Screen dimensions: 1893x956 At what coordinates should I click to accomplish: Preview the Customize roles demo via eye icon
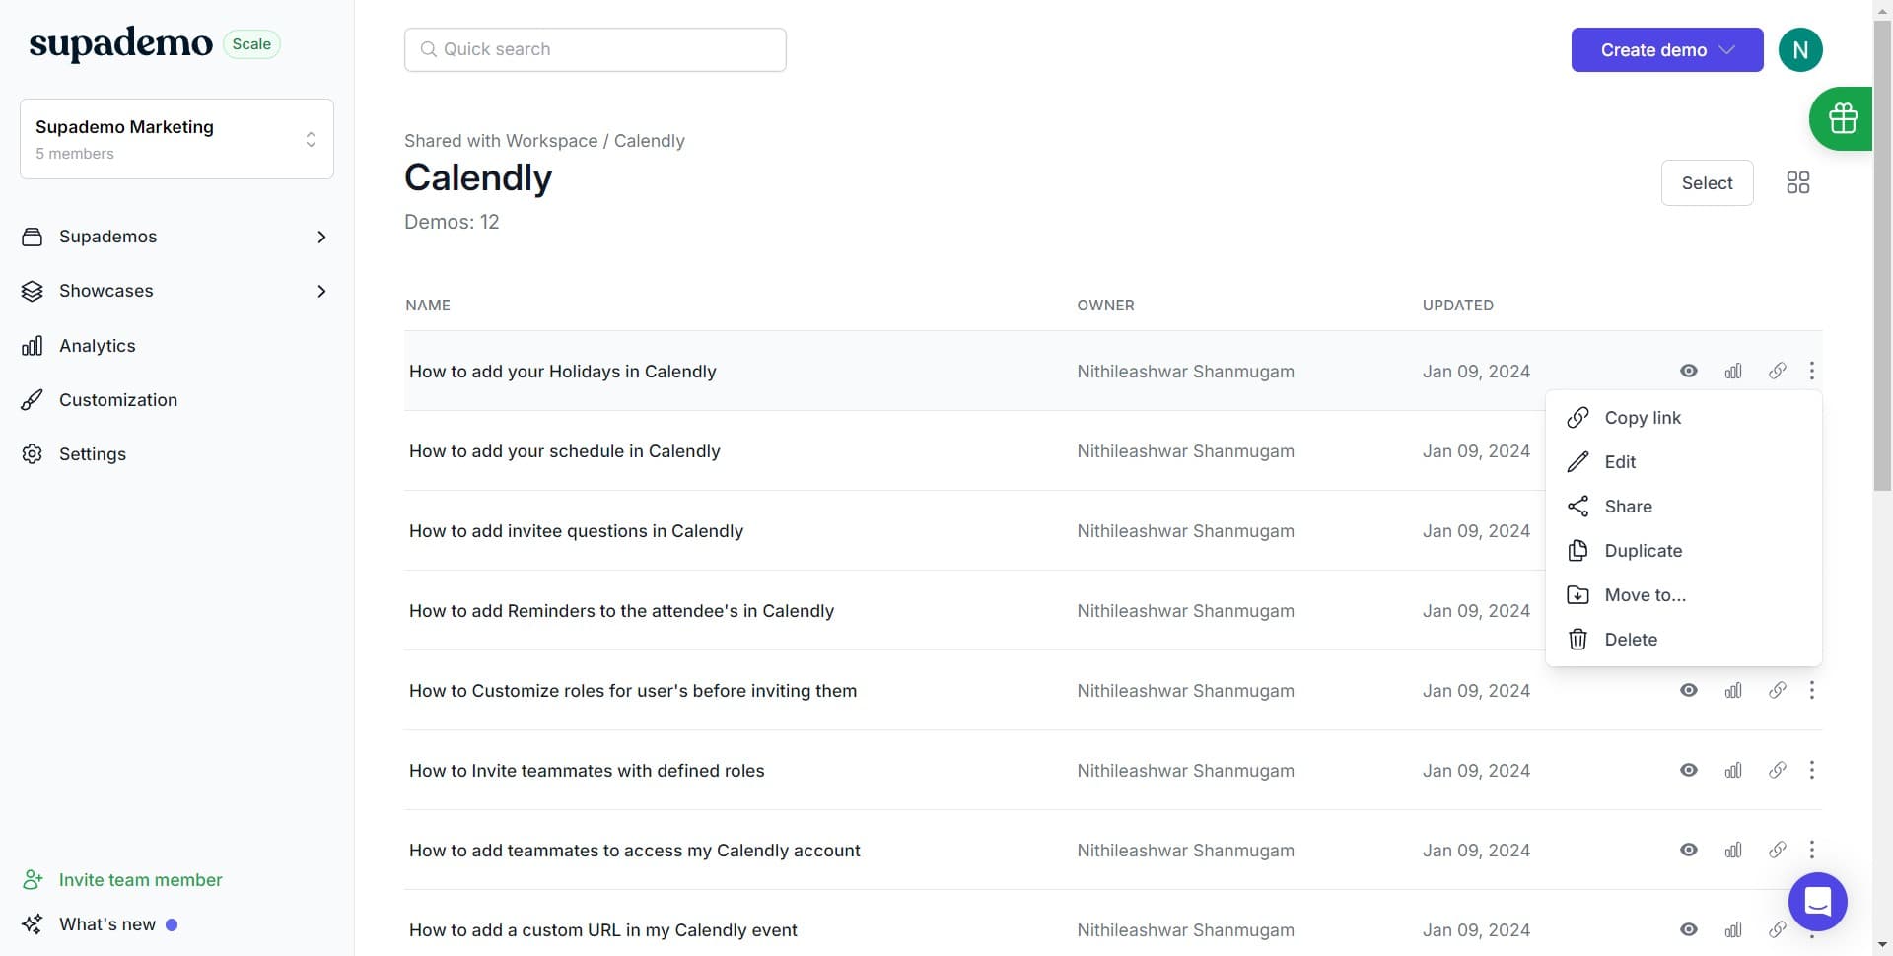point(1688,691)
